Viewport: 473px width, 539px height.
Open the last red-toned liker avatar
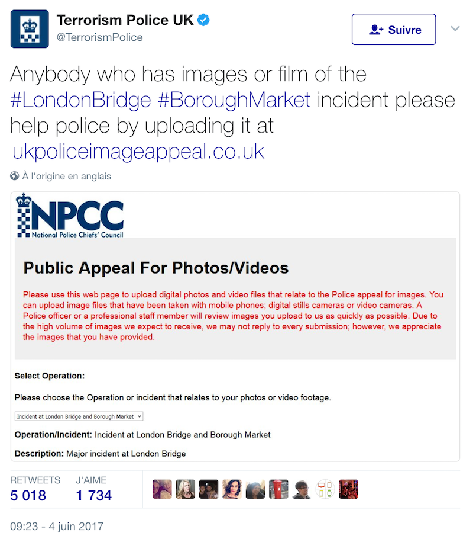tap(348, 489)
